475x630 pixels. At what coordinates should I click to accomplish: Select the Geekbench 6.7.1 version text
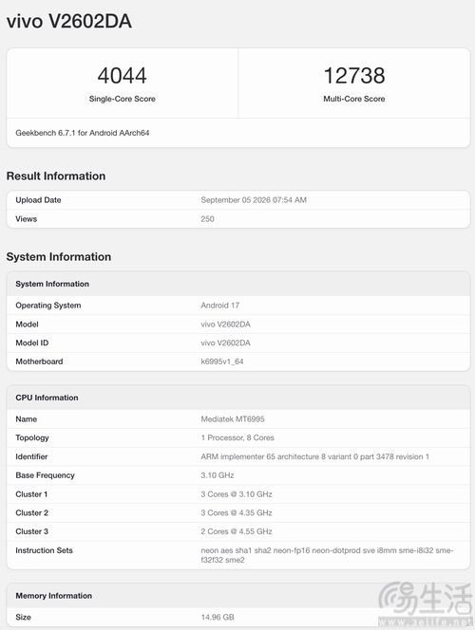pos(83,133)
